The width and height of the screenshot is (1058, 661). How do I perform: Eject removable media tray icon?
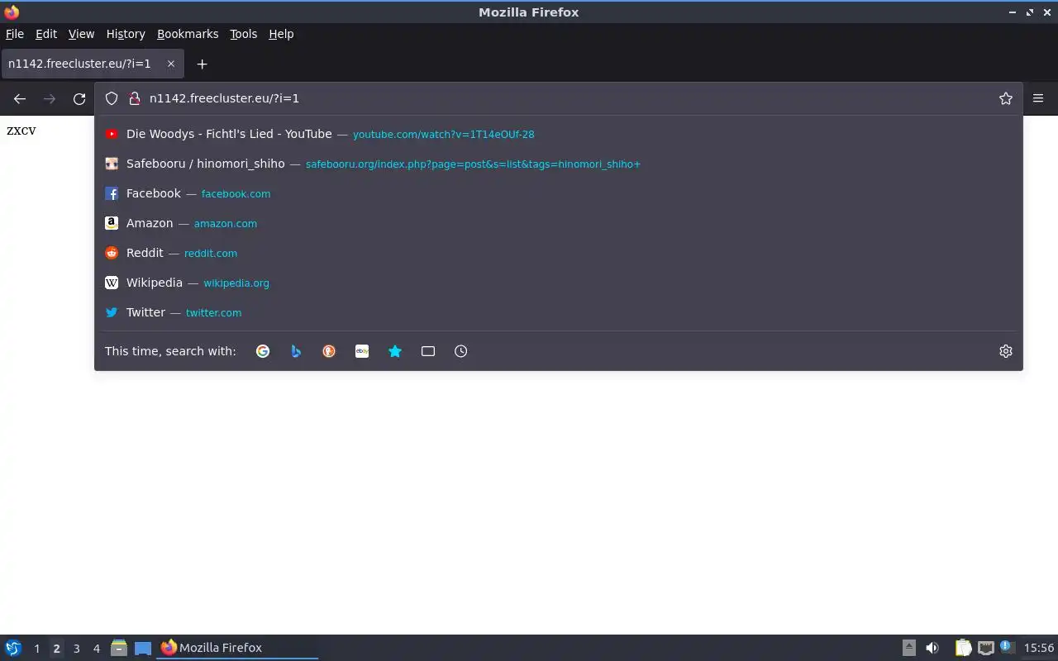[x=909, y=648]
